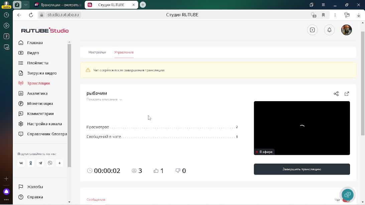Click the bar chart icon beside Аналитика

coord(21,93)
